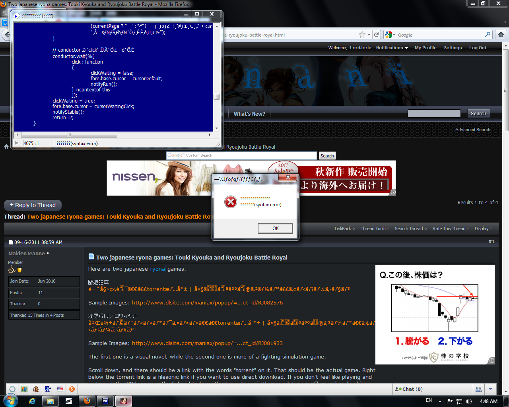This screenshot has height=407, width=509.
Task: Click the volume speaker icon in the system tray
Action: [469, 401]
